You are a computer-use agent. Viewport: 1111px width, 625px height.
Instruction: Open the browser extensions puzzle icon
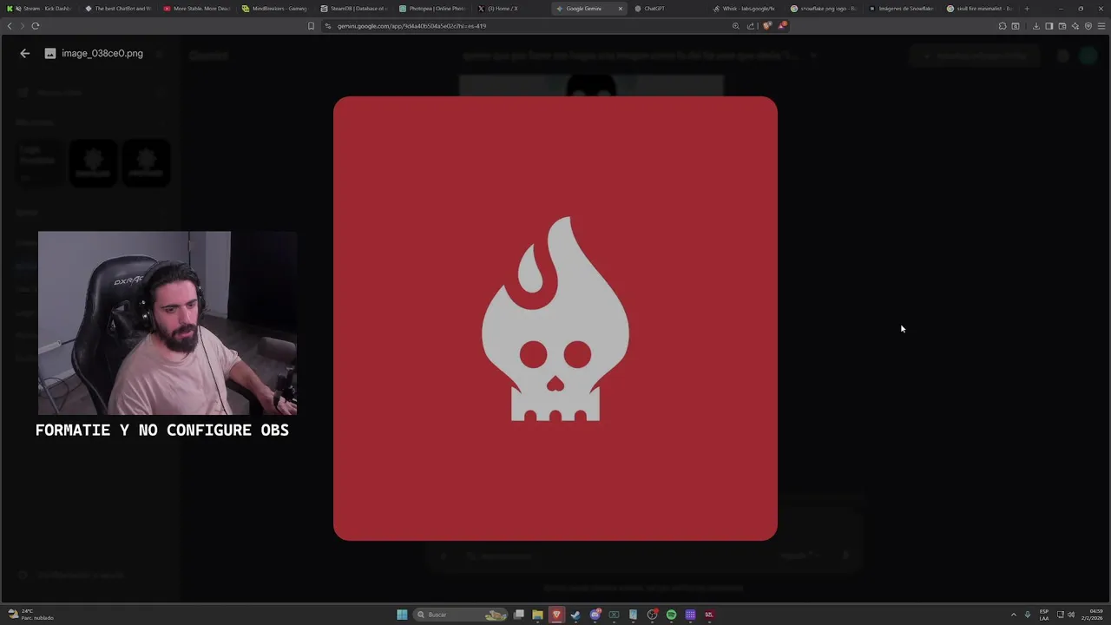click(1003, 26)
